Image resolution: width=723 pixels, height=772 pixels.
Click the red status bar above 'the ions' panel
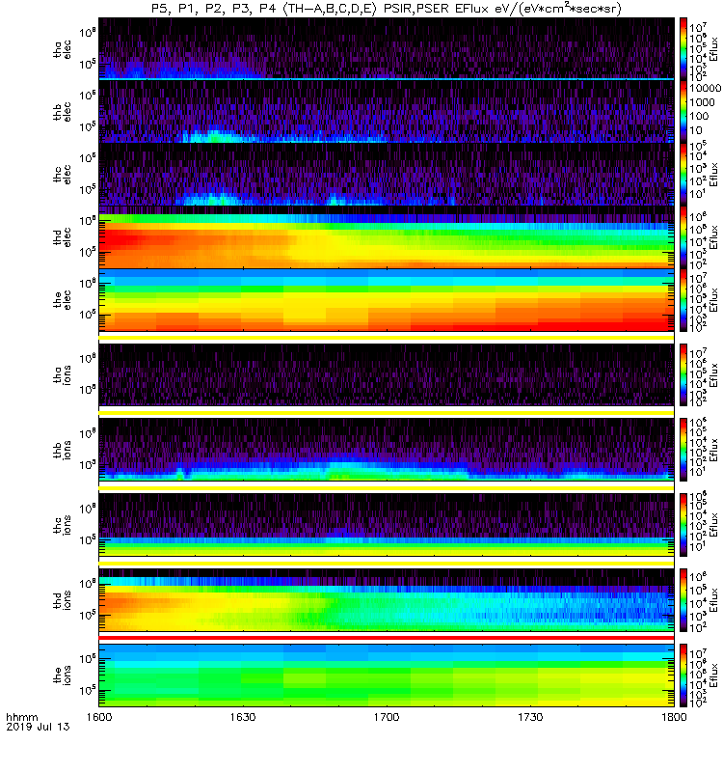click(x=387, y=638)
